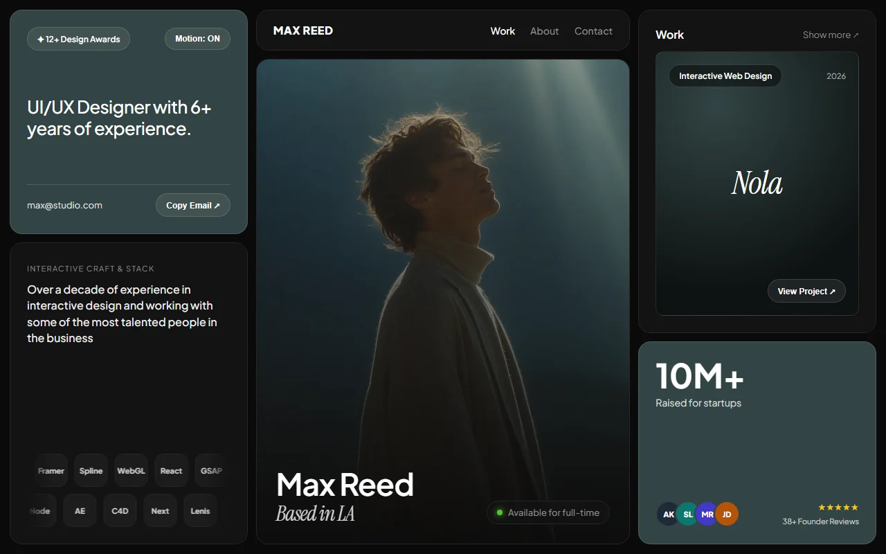The width and height of the screenshot is (886, 554).
Task: Click the SL reviewer avatar
Action: (688, 514)
